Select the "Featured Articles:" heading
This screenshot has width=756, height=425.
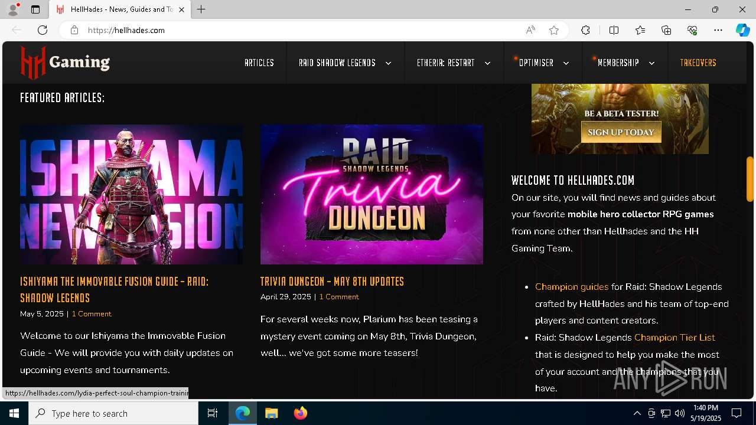click(x=63, y=97)
